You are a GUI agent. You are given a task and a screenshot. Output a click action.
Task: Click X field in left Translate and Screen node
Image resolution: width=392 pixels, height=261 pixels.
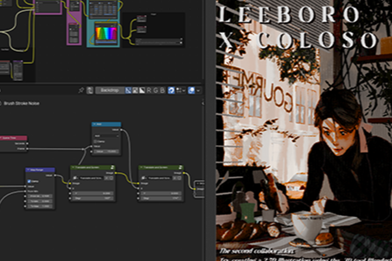[93, 194]
